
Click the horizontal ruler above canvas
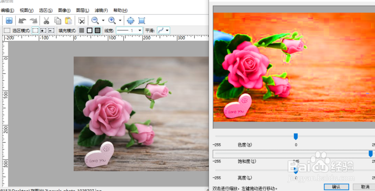click(105, 38)
